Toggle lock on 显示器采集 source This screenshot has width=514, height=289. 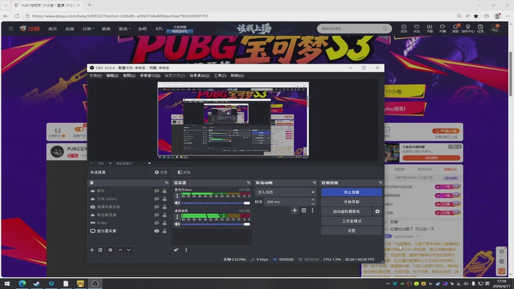(x=164, y=231)
